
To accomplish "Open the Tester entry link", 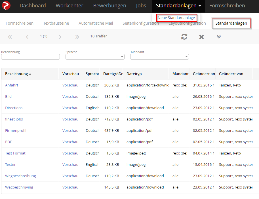I will (x=10, y=165).
